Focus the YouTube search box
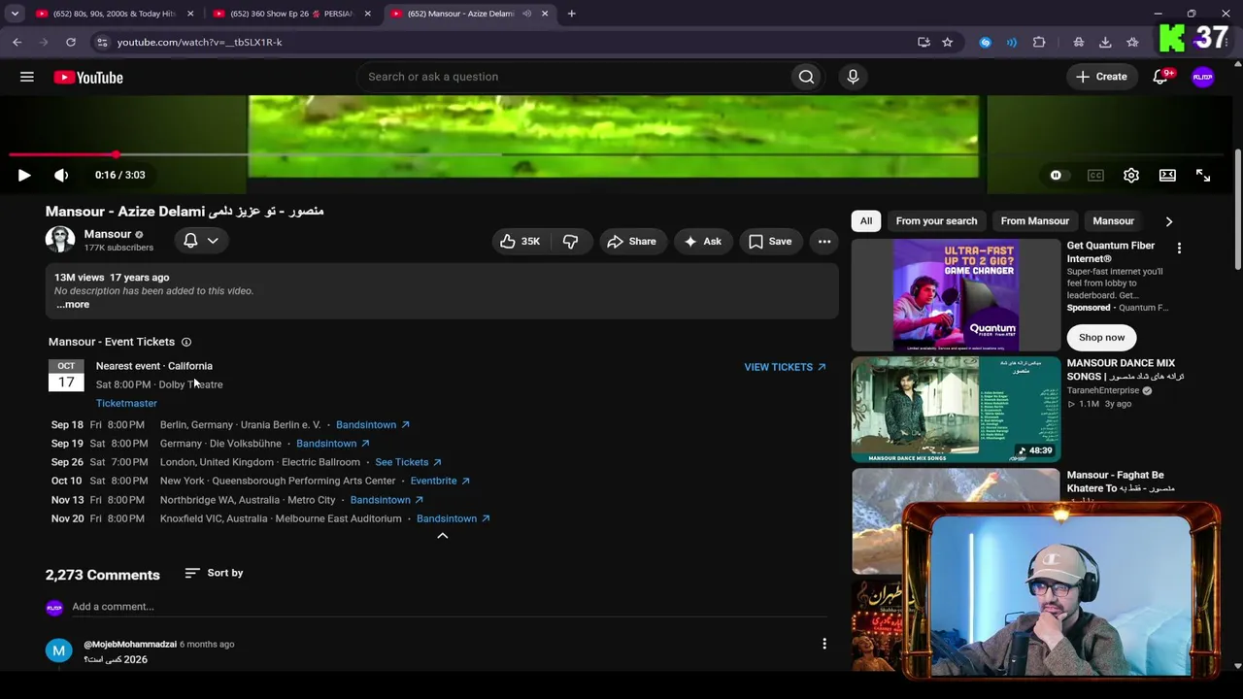Viewport: 1243px width, 699px height. 573,77
